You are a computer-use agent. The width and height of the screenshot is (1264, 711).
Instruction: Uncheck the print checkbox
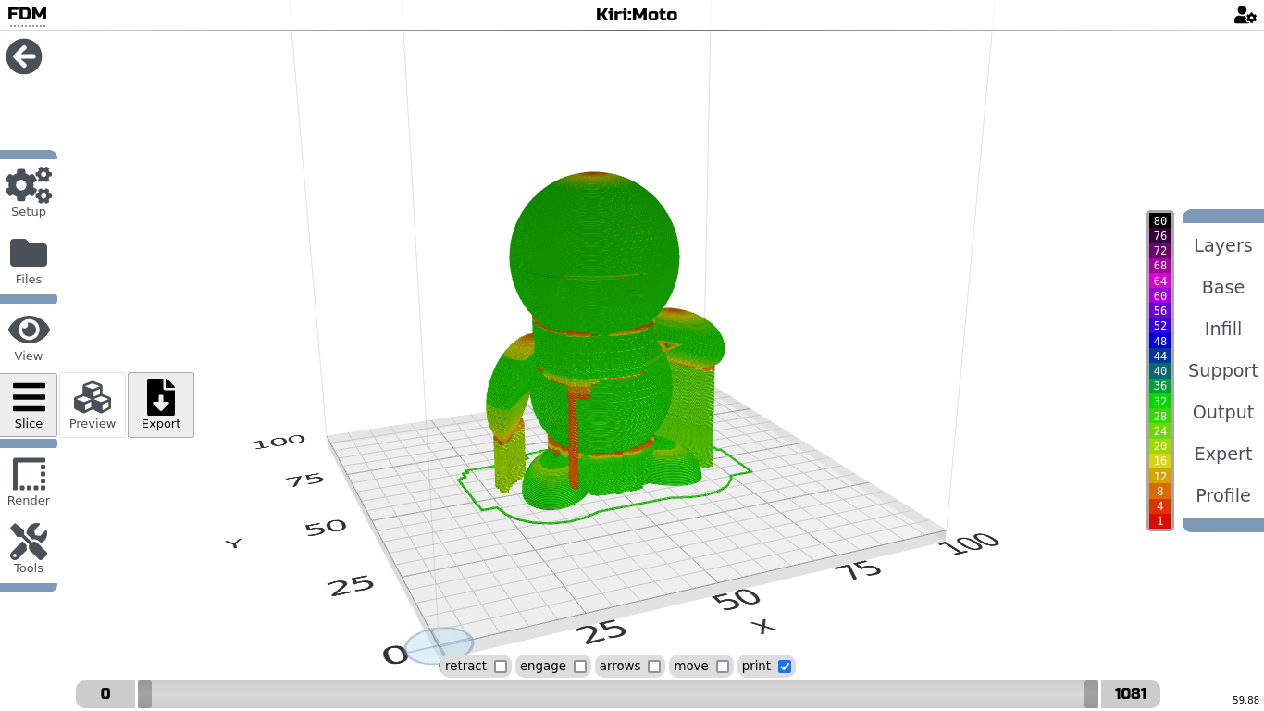click(x=785, y=667)
